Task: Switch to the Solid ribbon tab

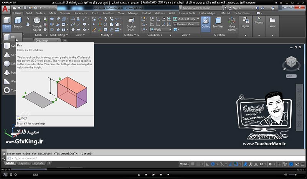Action: point(29,13)
